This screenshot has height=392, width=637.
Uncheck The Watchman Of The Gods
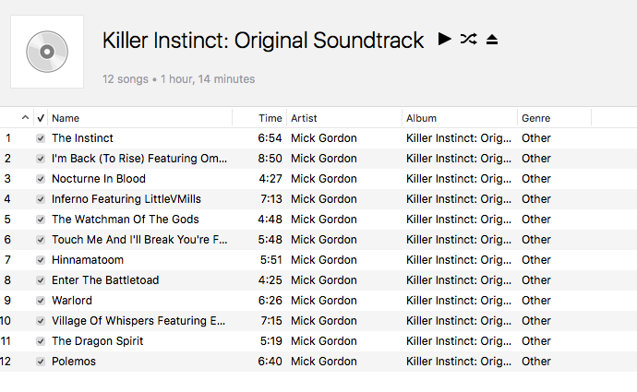pyautogui.click(x=41, y=220)
